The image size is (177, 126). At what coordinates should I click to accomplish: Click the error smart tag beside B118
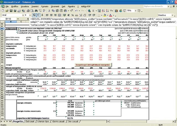(x=19, y=29)
